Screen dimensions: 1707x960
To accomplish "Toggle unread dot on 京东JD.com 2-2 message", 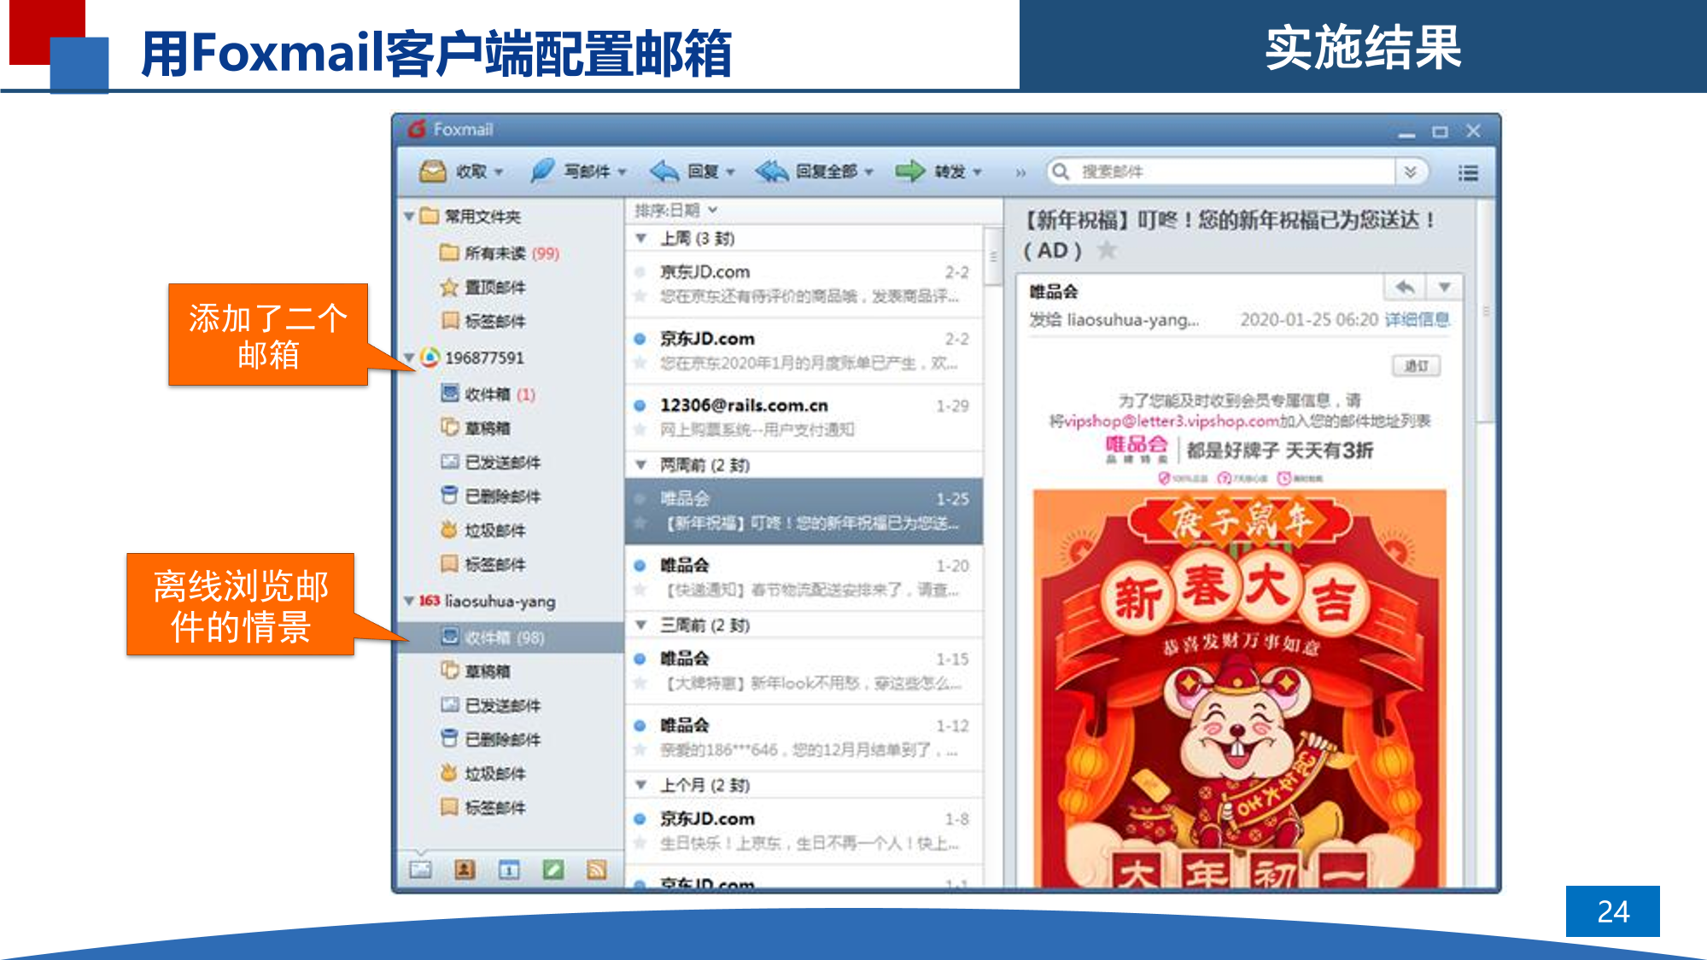I will click(640, 339).
